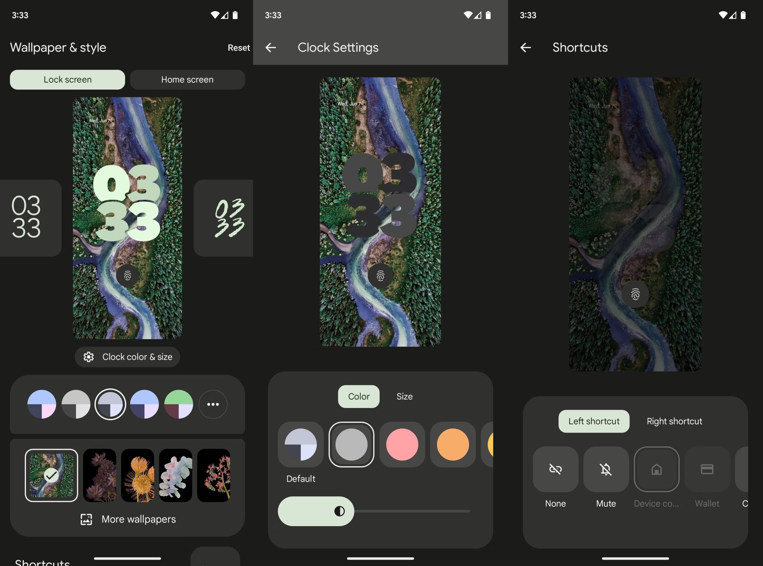Go back from Shortcuts screen
This screenshot has height=566, width=763.
point(525,47)
